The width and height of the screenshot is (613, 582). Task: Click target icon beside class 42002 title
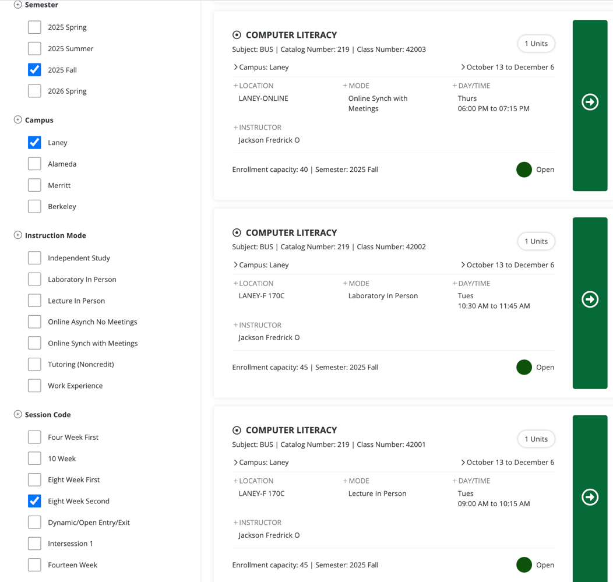[x=237, y=232]
